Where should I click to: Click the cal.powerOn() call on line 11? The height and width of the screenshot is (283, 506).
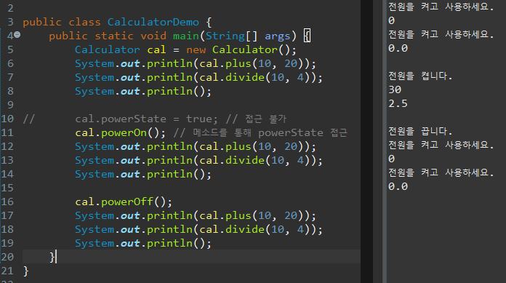[120, 133]
